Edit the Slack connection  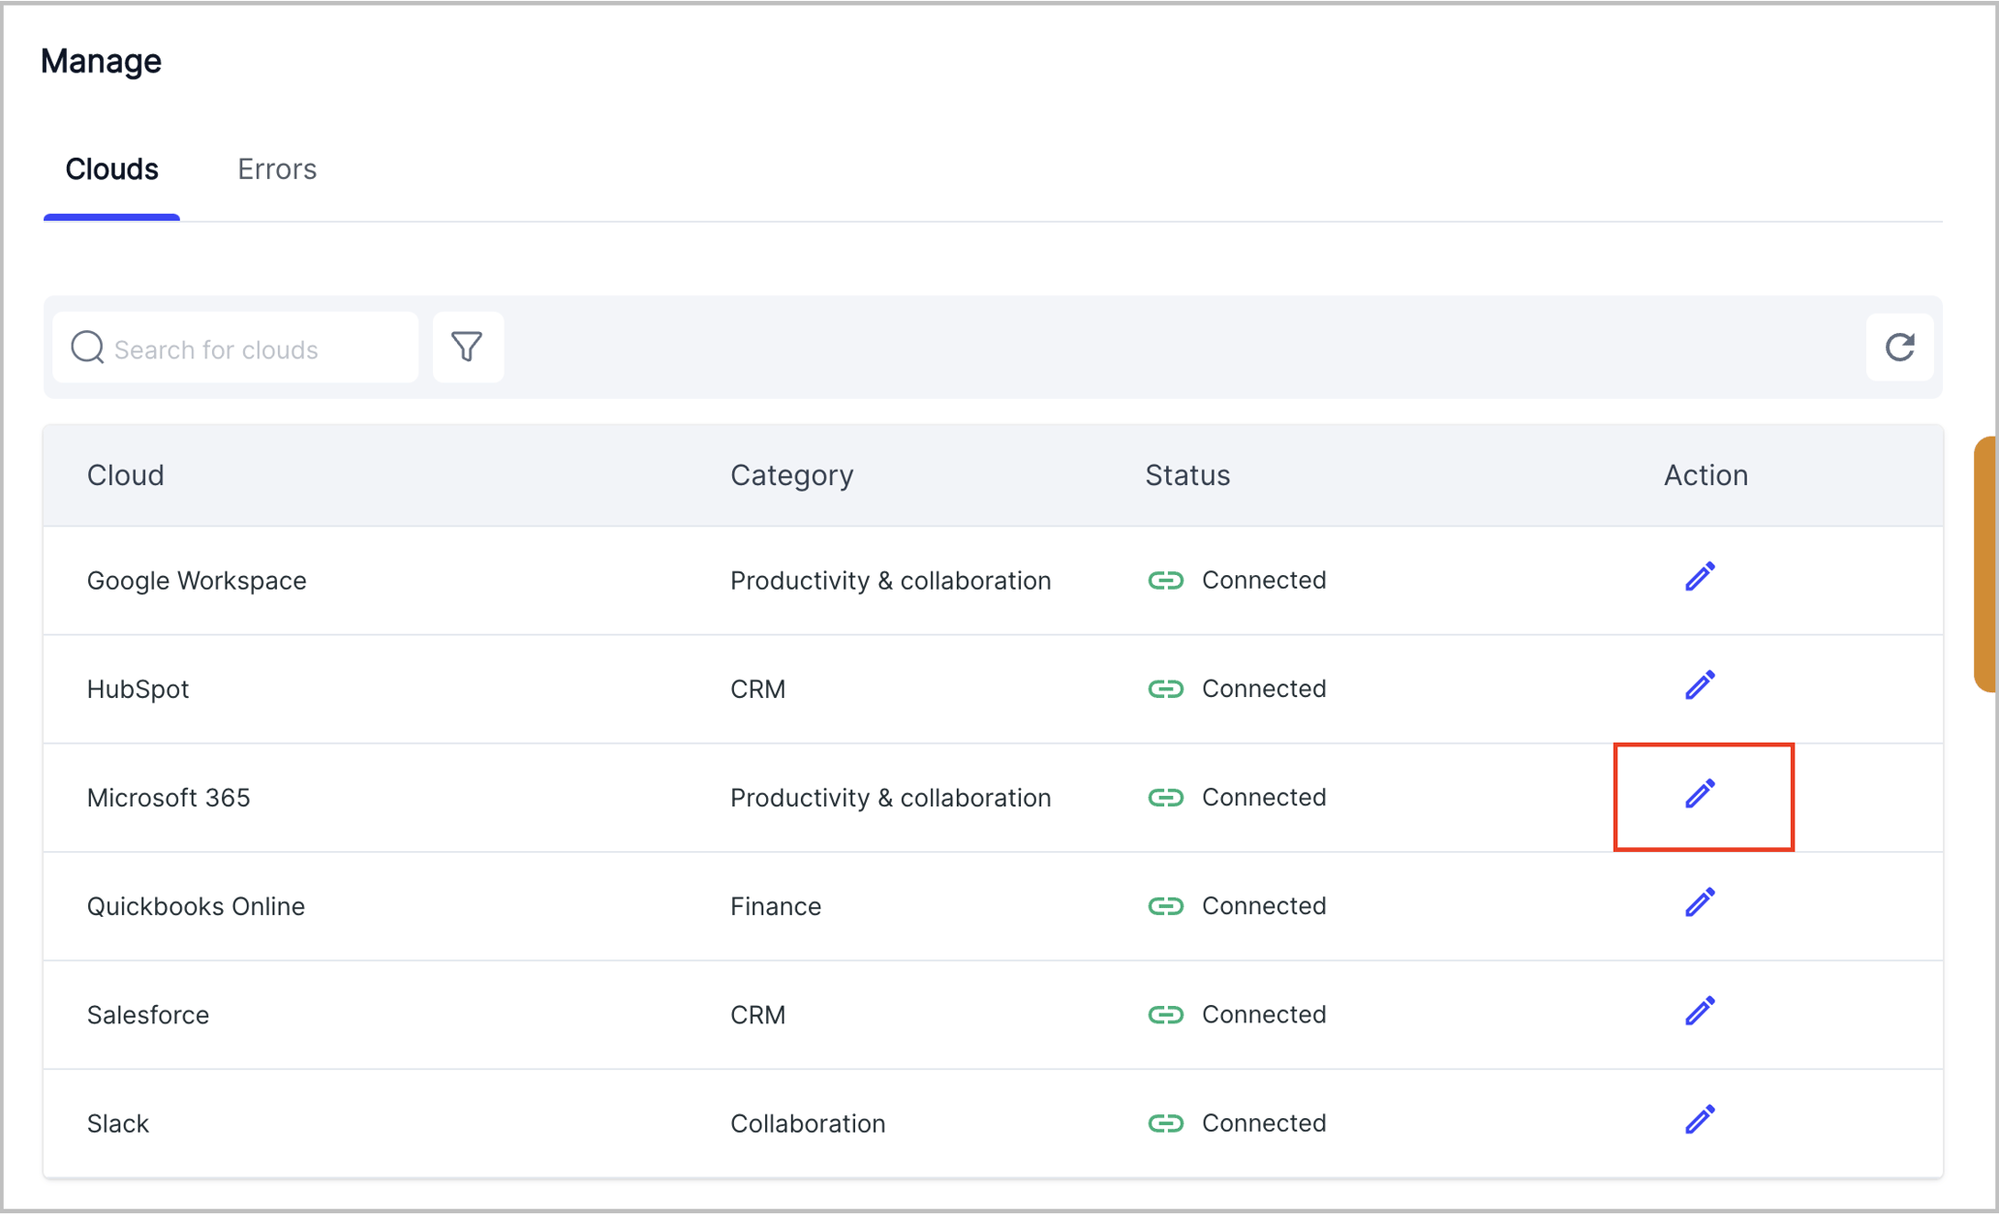[1701, 1121]
